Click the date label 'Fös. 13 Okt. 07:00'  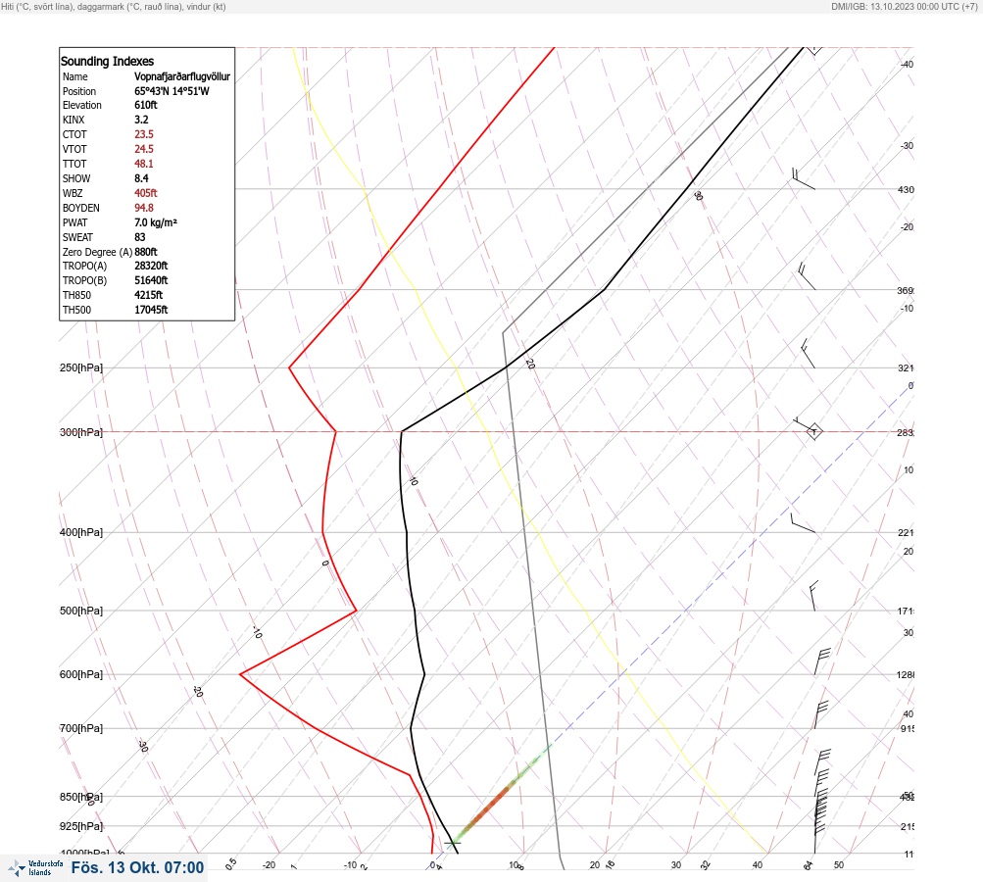137,867
